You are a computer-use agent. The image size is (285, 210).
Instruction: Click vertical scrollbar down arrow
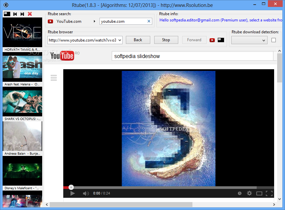(x=279, y=199)
